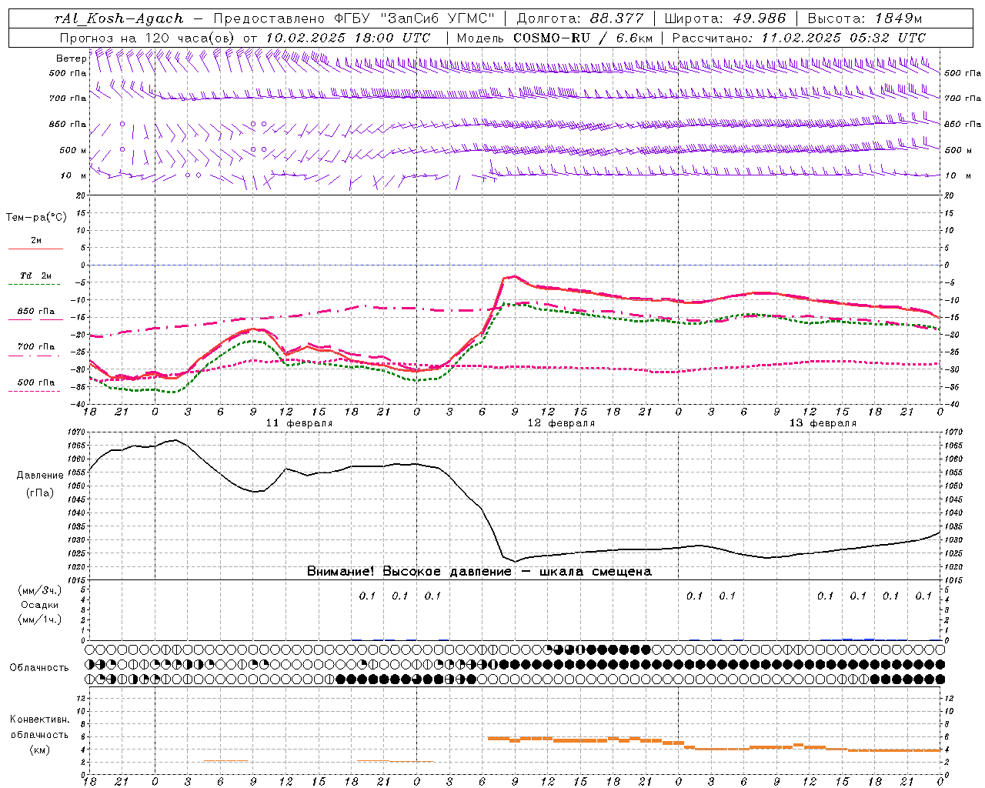The image size is (985, 788).
Task: Click the (км) convective cloud unit label
Action: [x=39, y=750]
